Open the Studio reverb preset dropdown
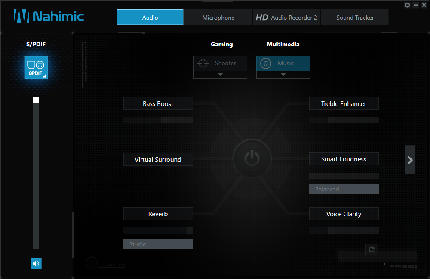The width and height of the screenshot is (430, 279). pyautogui.click(x=158, y=244)
